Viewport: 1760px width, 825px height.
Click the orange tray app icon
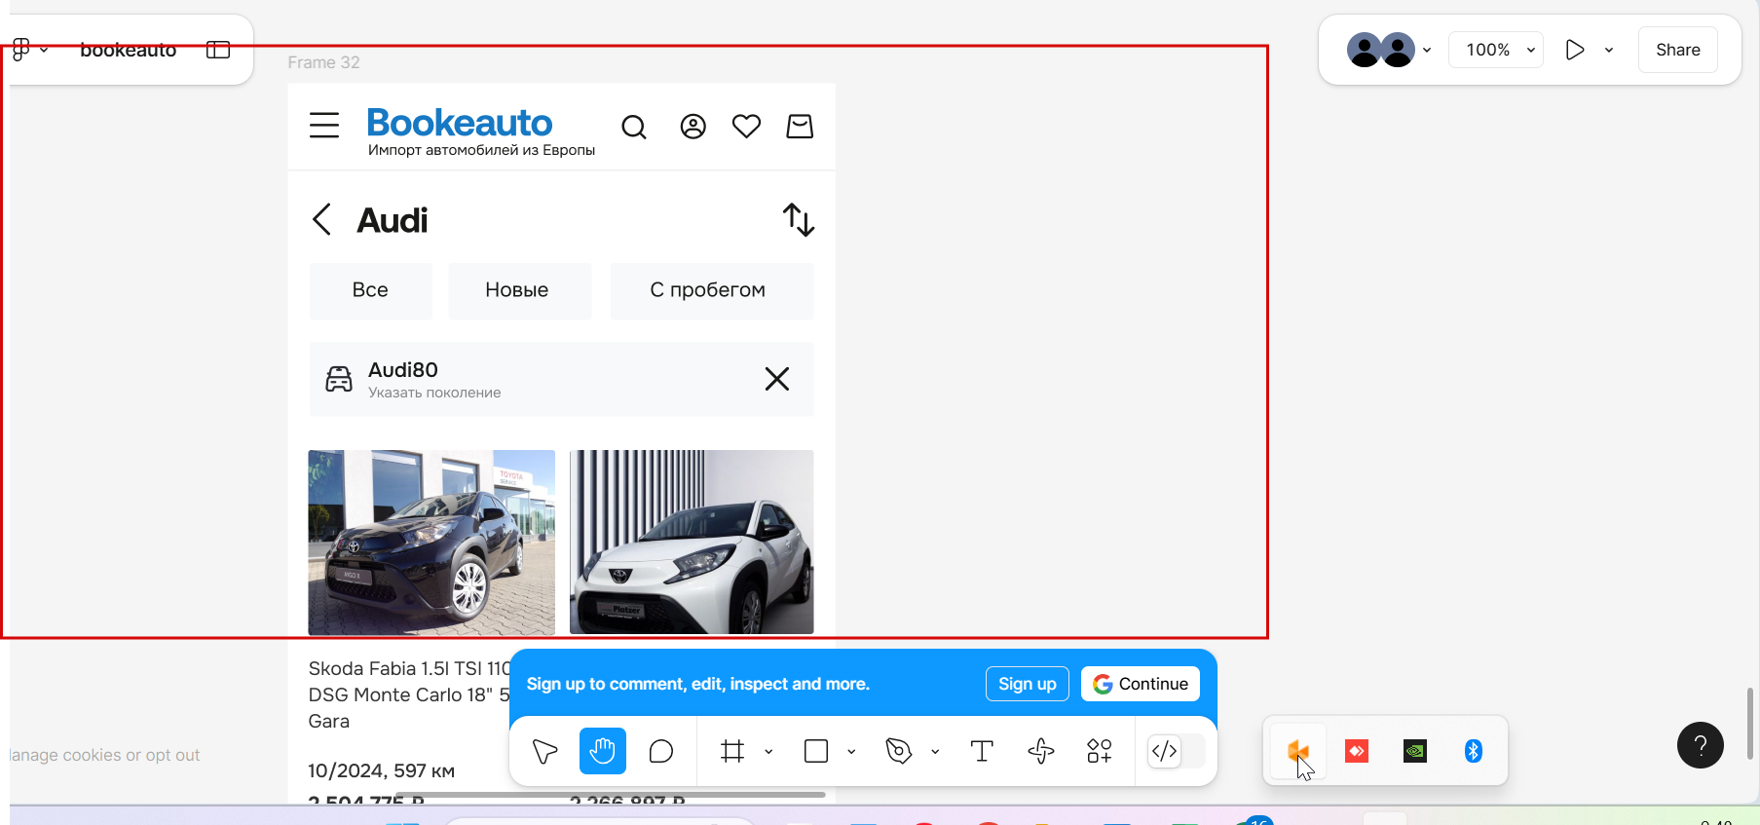point(1297,751)
